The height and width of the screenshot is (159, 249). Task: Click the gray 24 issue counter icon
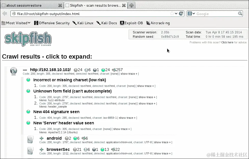pyautogui.click(x=76, y=70)
